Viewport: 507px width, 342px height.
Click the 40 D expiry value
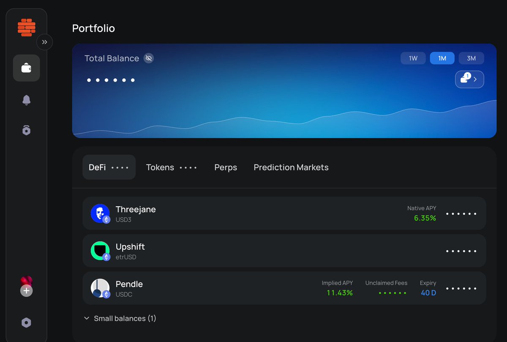point(428,293)
